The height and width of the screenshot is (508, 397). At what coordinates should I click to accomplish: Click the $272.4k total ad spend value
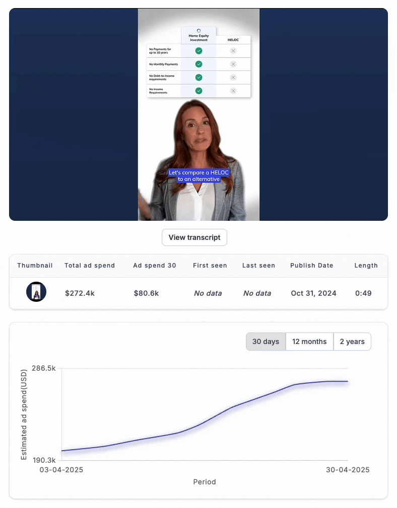coord(80,293)
